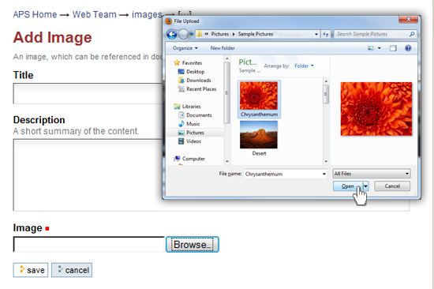Open Downloads in the navigation pane

click(x=198, y=81)
